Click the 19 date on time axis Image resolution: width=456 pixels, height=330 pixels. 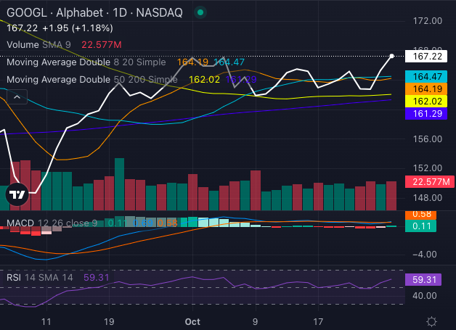[x=108, y=321]
